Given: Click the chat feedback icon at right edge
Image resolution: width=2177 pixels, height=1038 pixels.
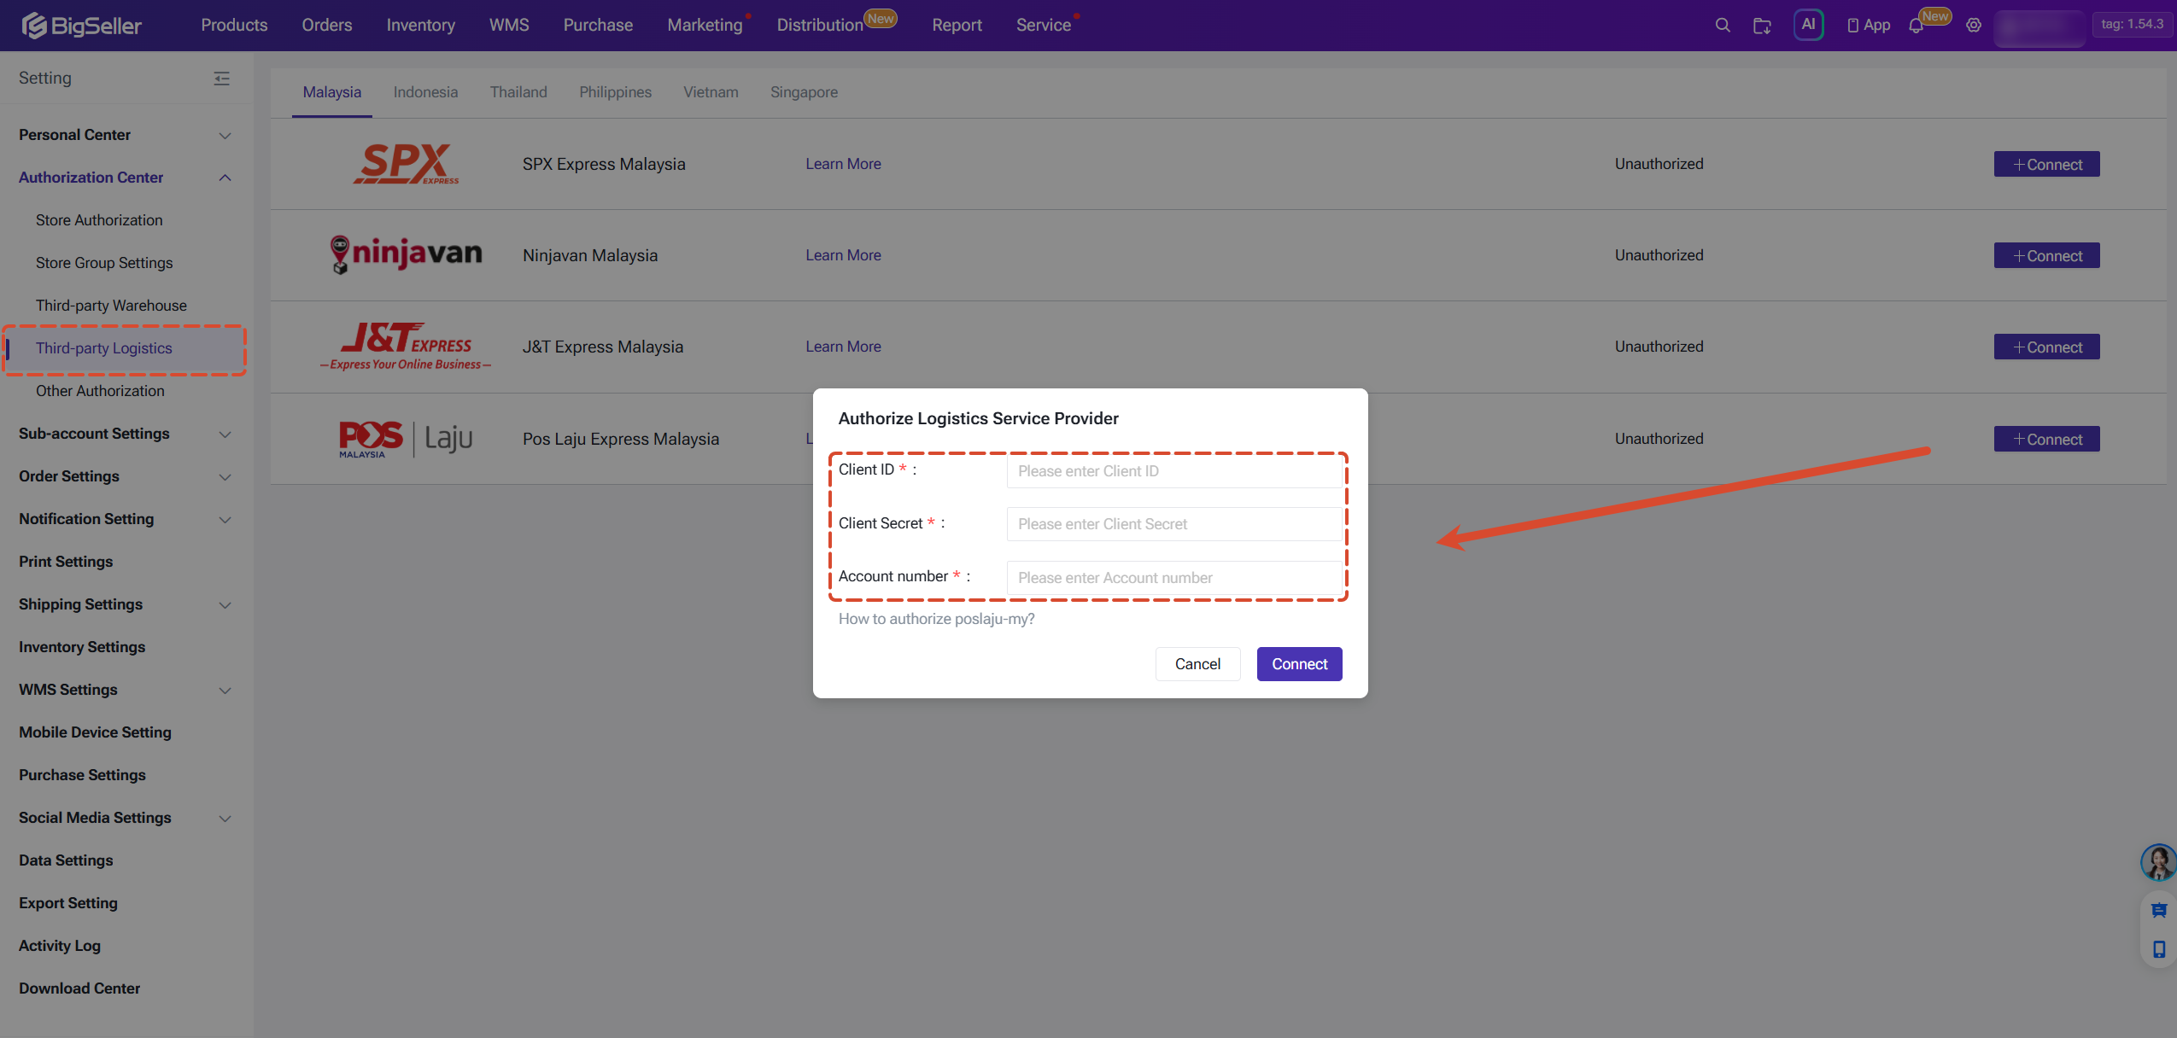Looking at the screenshot, I should click(x=2158, y=911).
